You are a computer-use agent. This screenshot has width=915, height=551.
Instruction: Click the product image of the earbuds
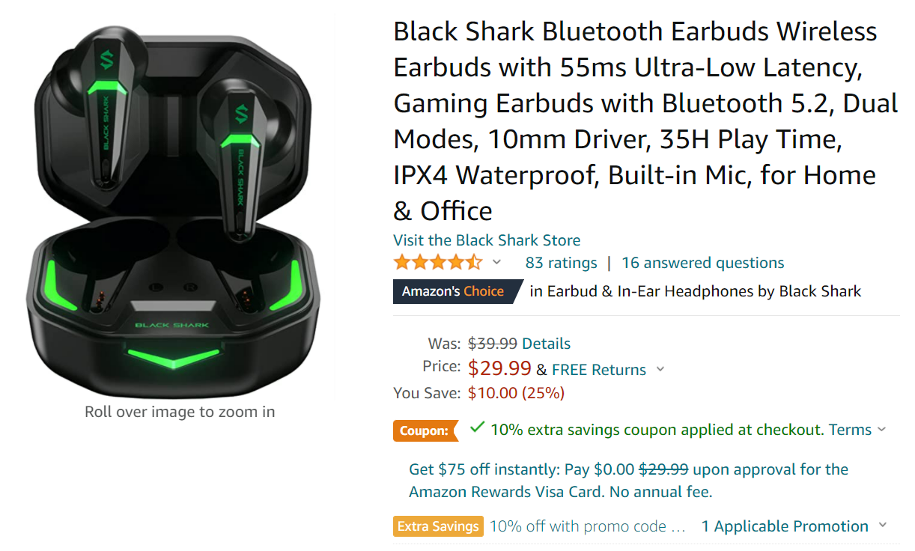(180, 195)
